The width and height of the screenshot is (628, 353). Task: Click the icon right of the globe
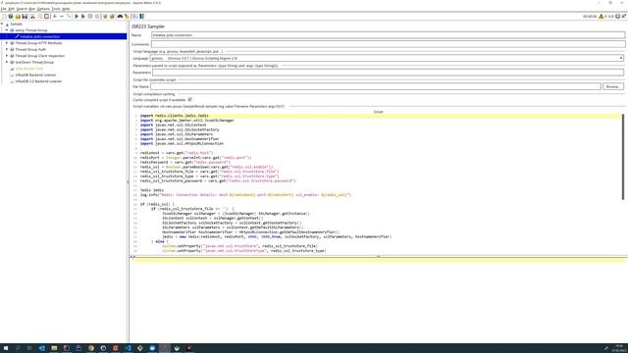click(624, 17)
